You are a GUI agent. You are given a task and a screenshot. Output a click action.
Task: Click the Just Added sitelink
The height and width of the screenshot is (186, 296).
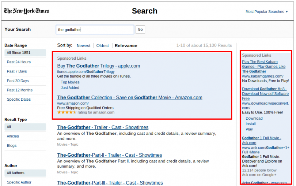pyautogui.click(x=70, y=88)
